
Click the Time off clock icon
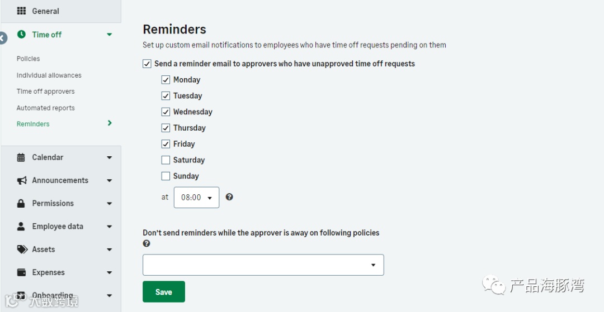pyautogui.click(x=21, y=34)
